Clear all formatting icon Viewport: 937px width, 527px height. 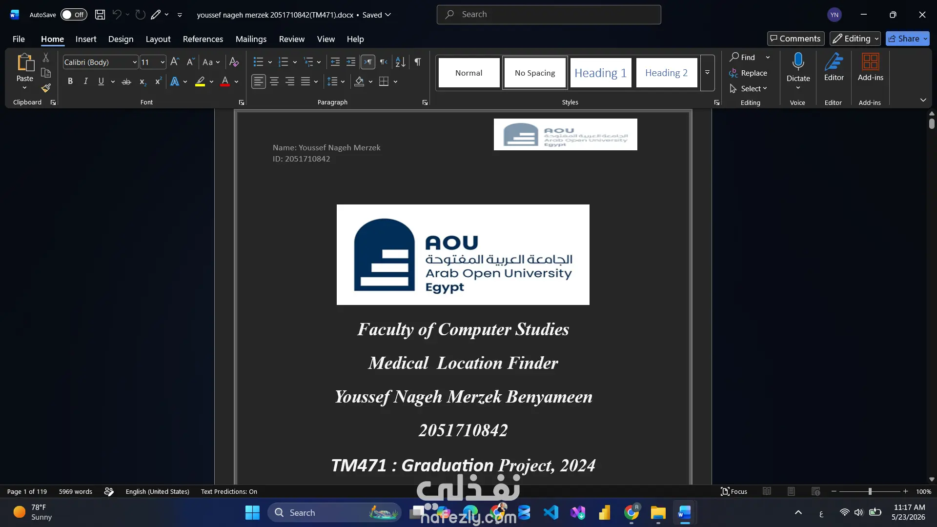pyautogui.click(x=234, y=62)
